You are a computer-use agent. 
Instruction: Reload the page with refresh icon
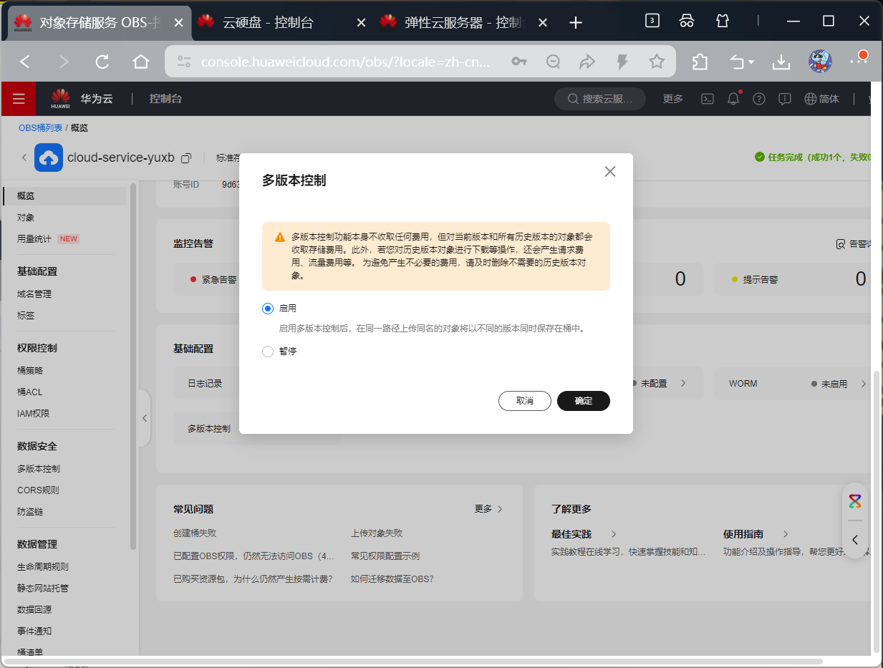[x=102, y=62]
